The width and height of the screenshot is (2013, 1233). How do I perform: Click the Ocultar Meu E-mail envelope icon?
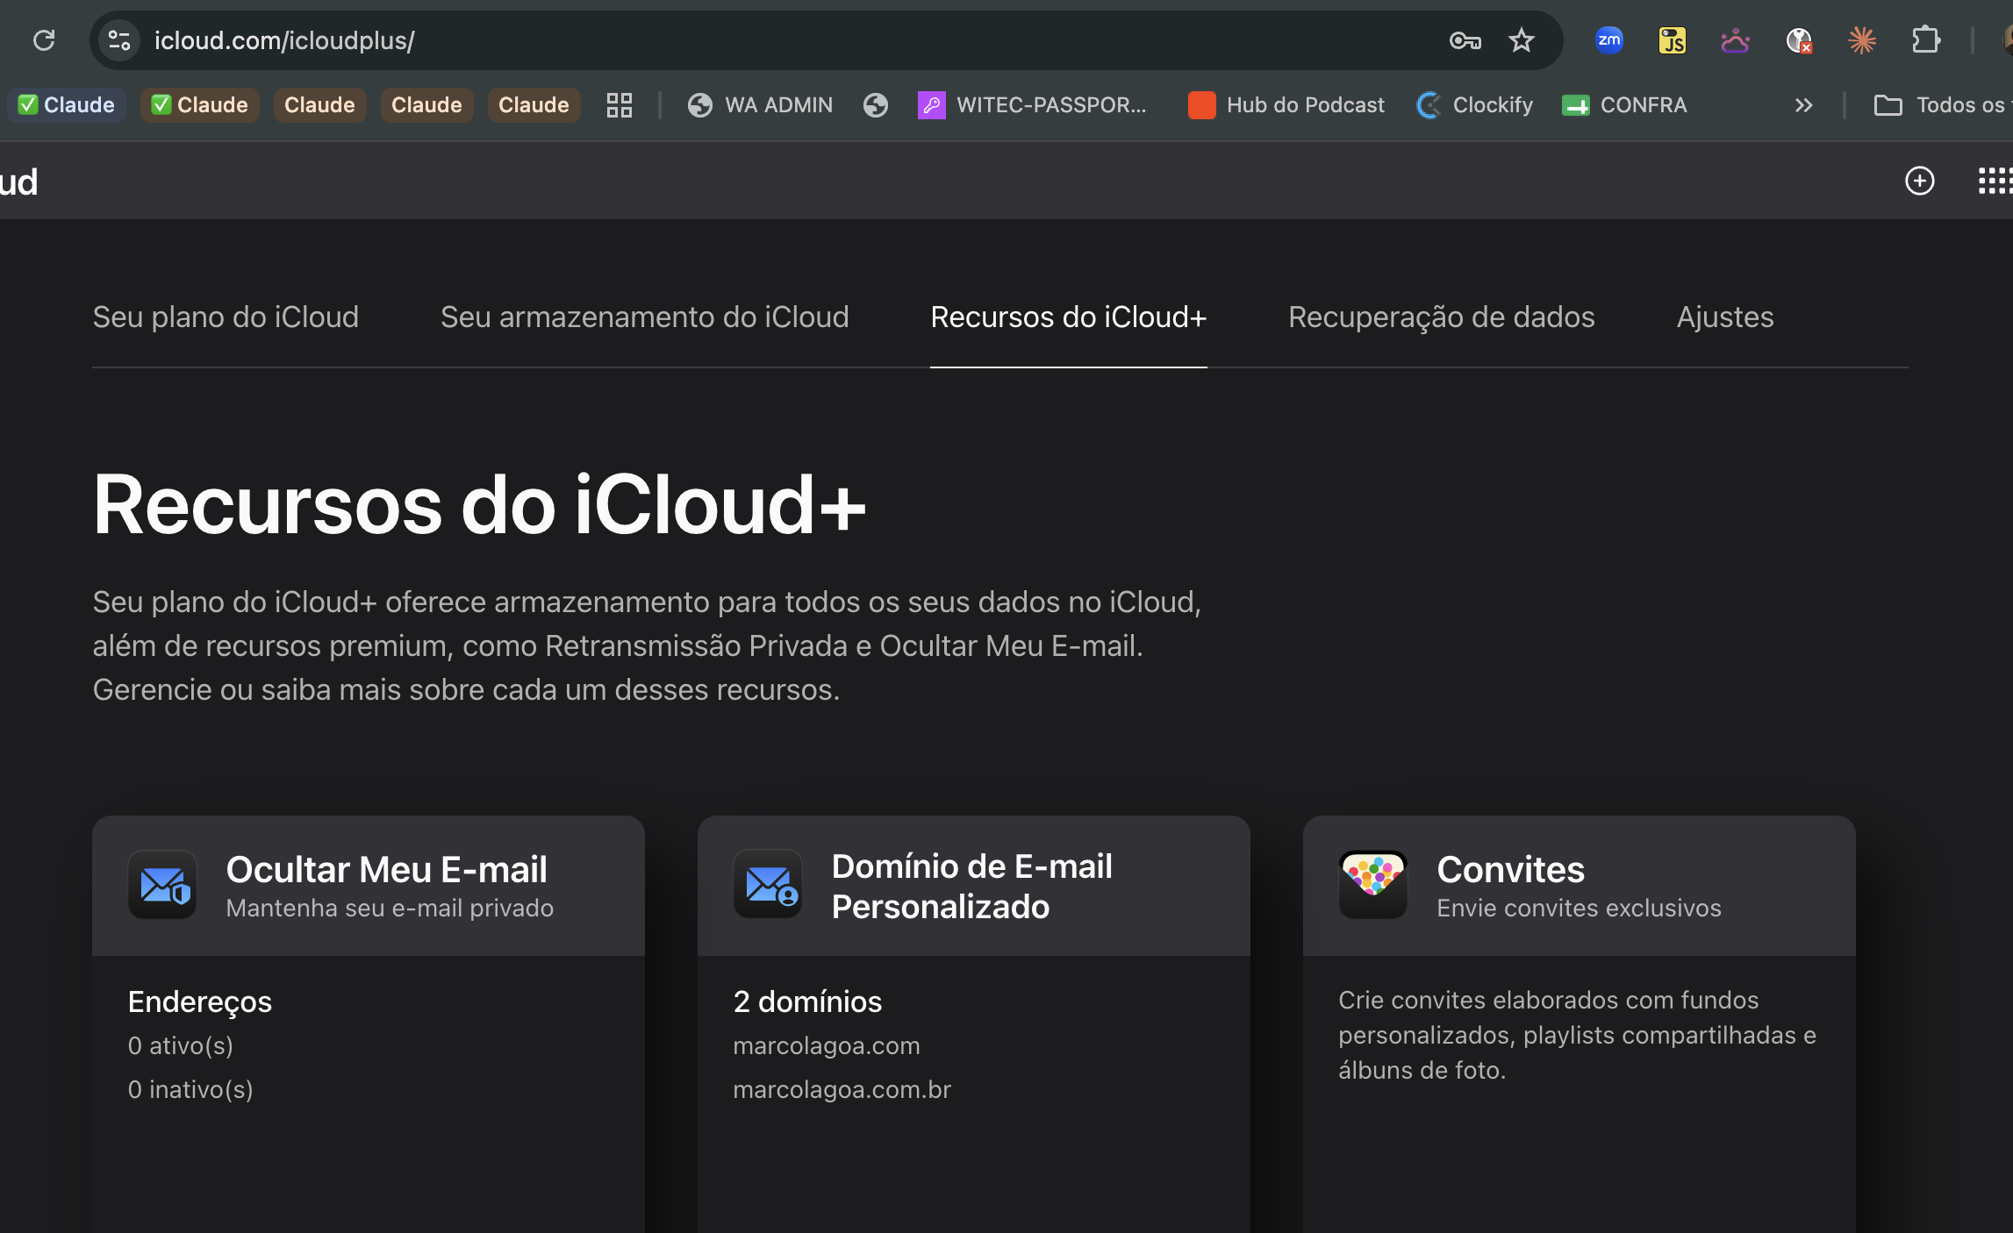coord(162,884)
